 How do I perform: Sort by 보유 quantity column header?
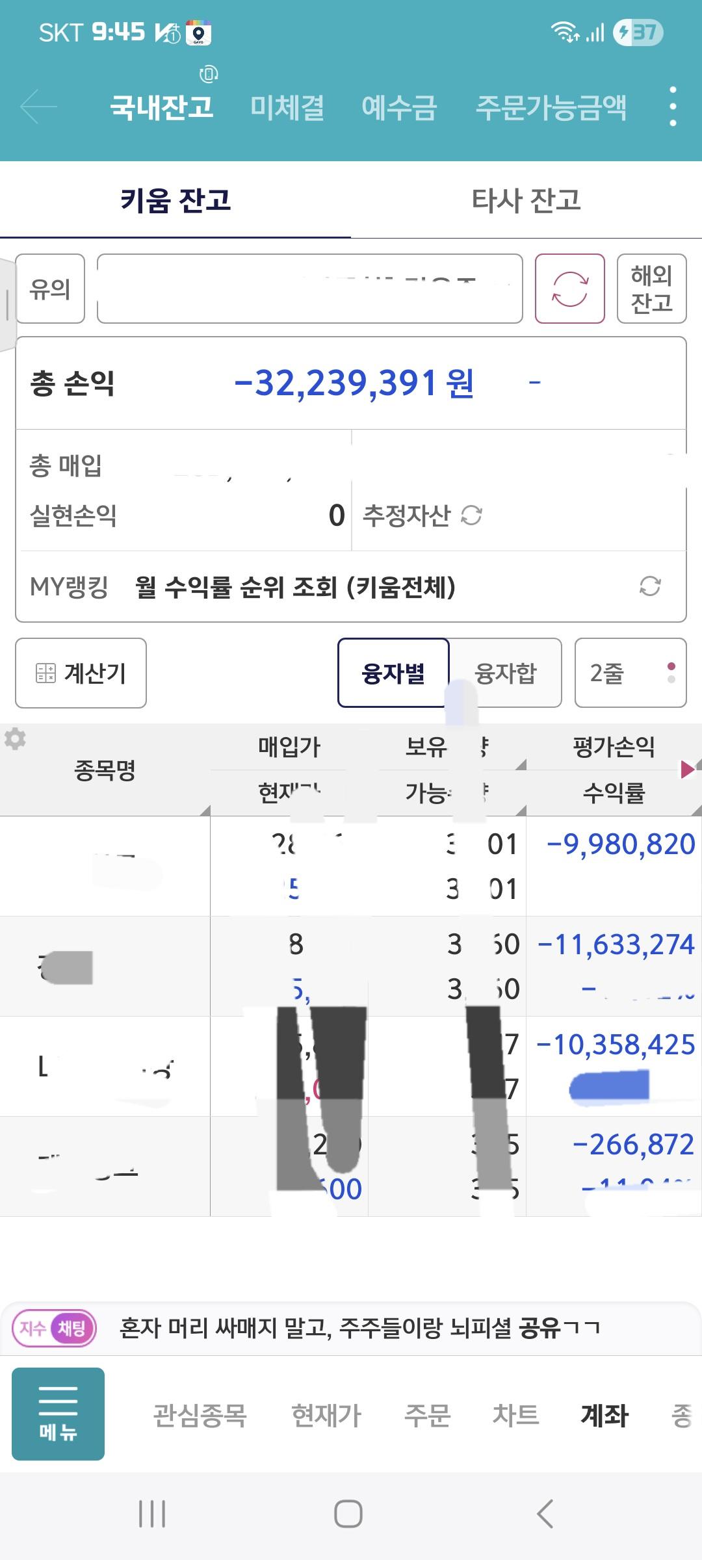tap(447, 747)
